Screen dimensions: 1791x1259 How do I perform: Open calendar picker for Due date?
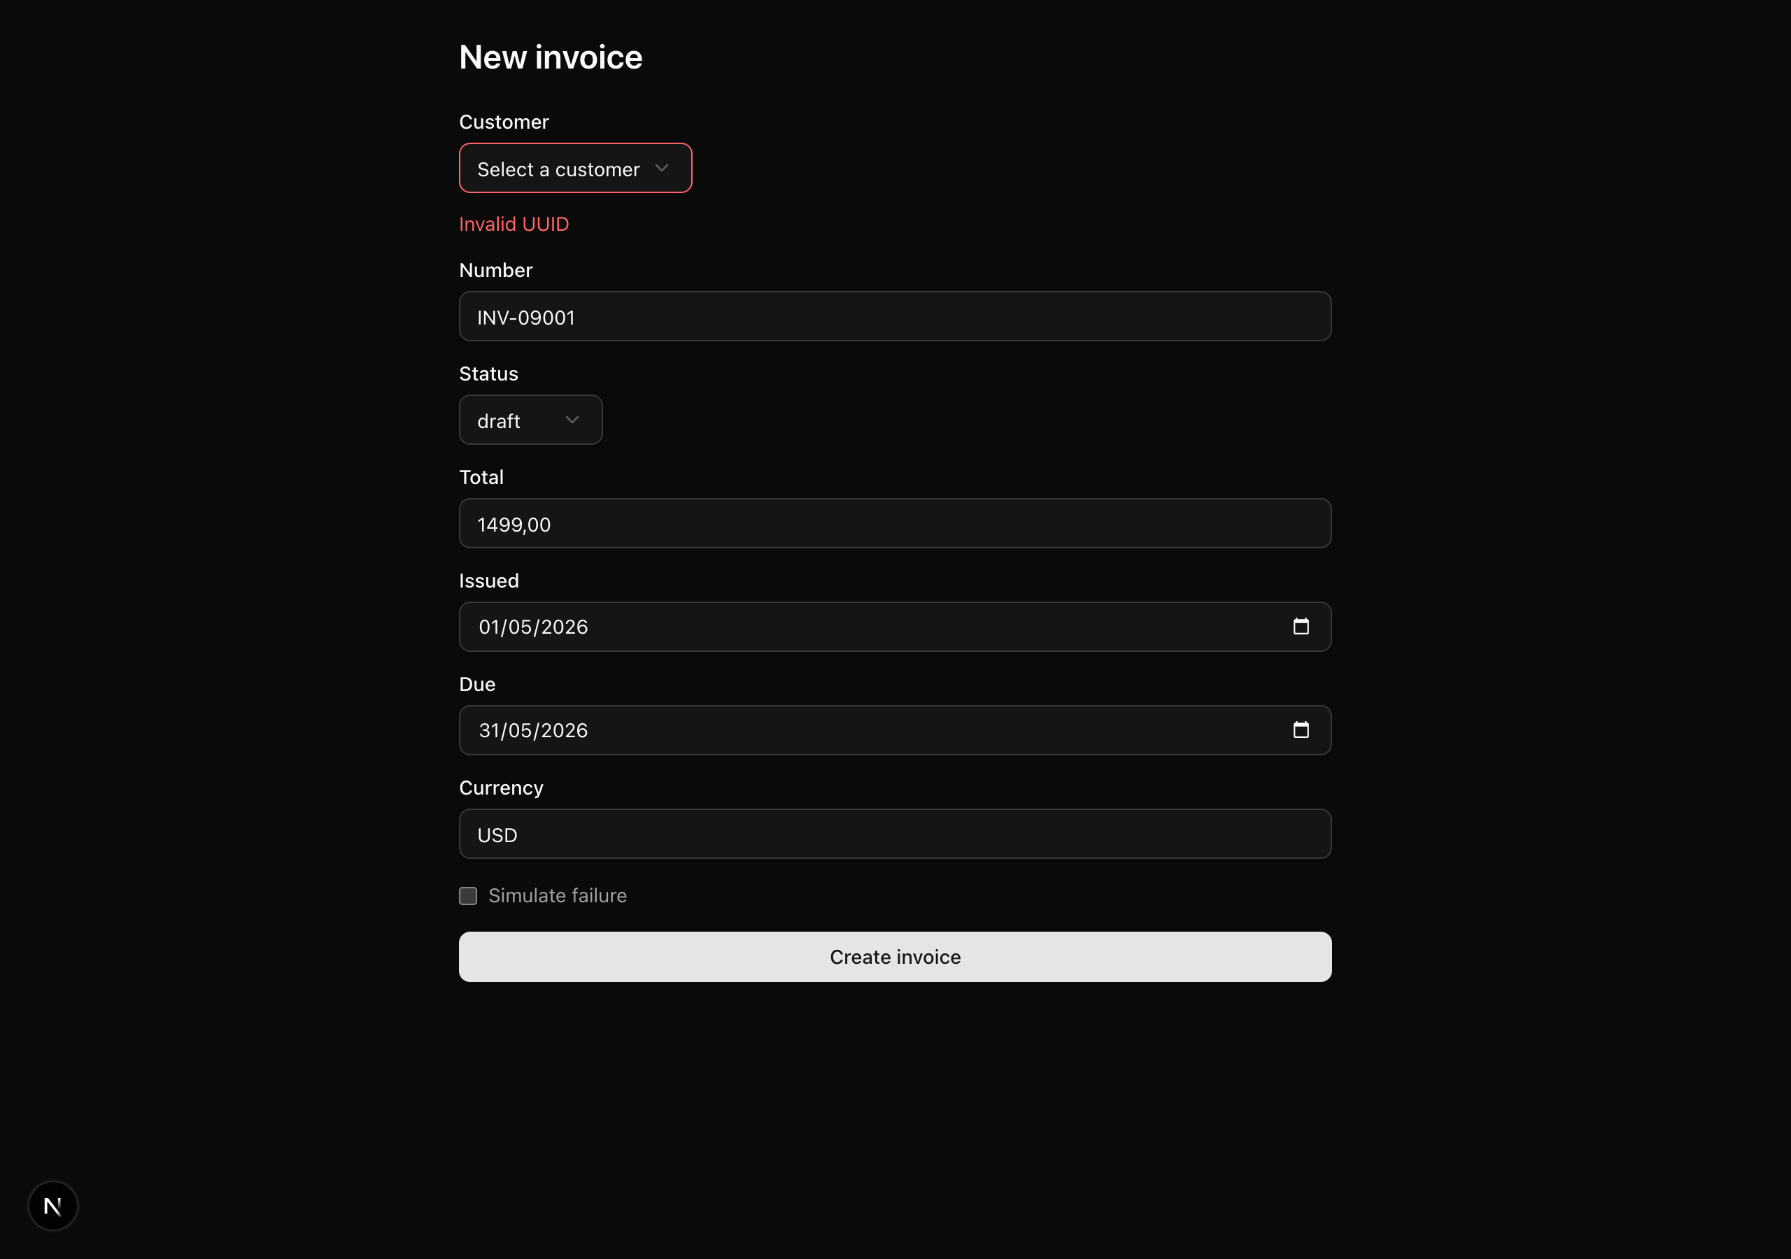(1301, 730)
